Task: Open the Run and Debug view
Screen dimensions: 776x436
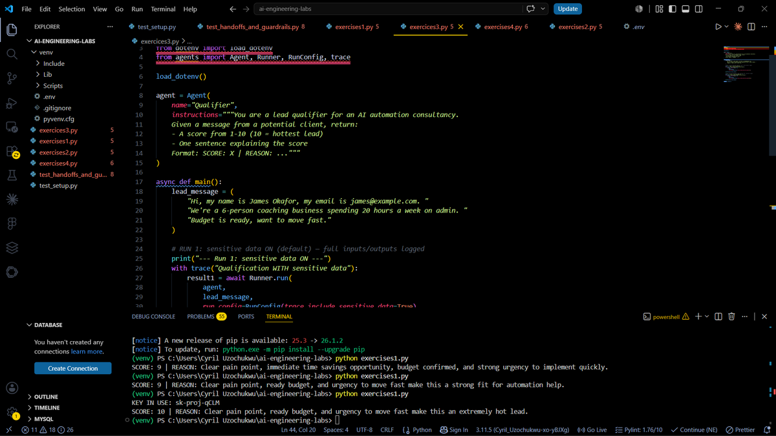Action: tap(12, 103)
